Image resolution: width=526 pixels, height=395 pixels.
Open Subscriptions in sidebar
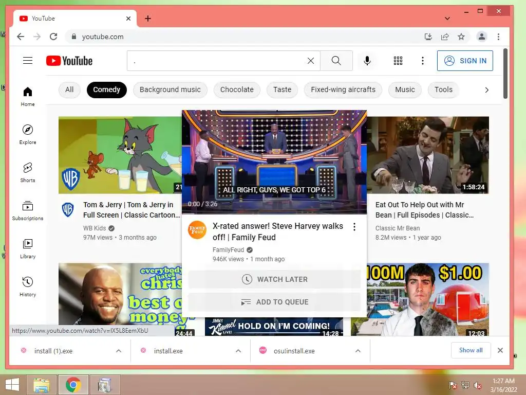28,210
